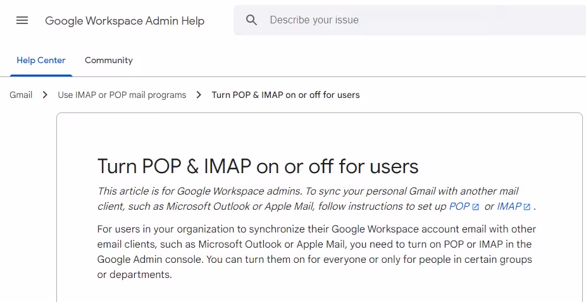Screen dimensions: 586x302
Task: Open the POP setup instructions link
Action: pyautogui.click(x=459, y=207)
